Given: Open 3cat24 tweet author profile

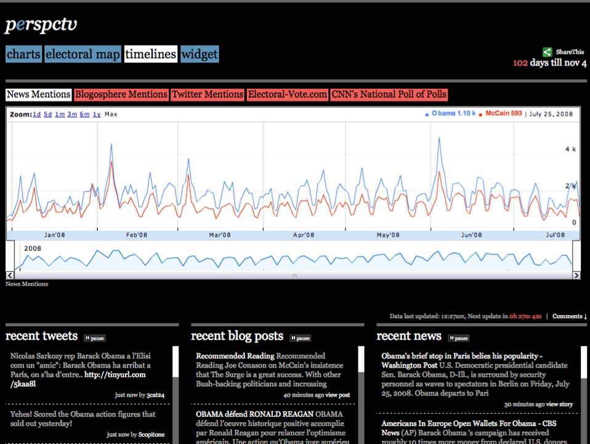Looking at the screenshot, I should coord(155,395).
